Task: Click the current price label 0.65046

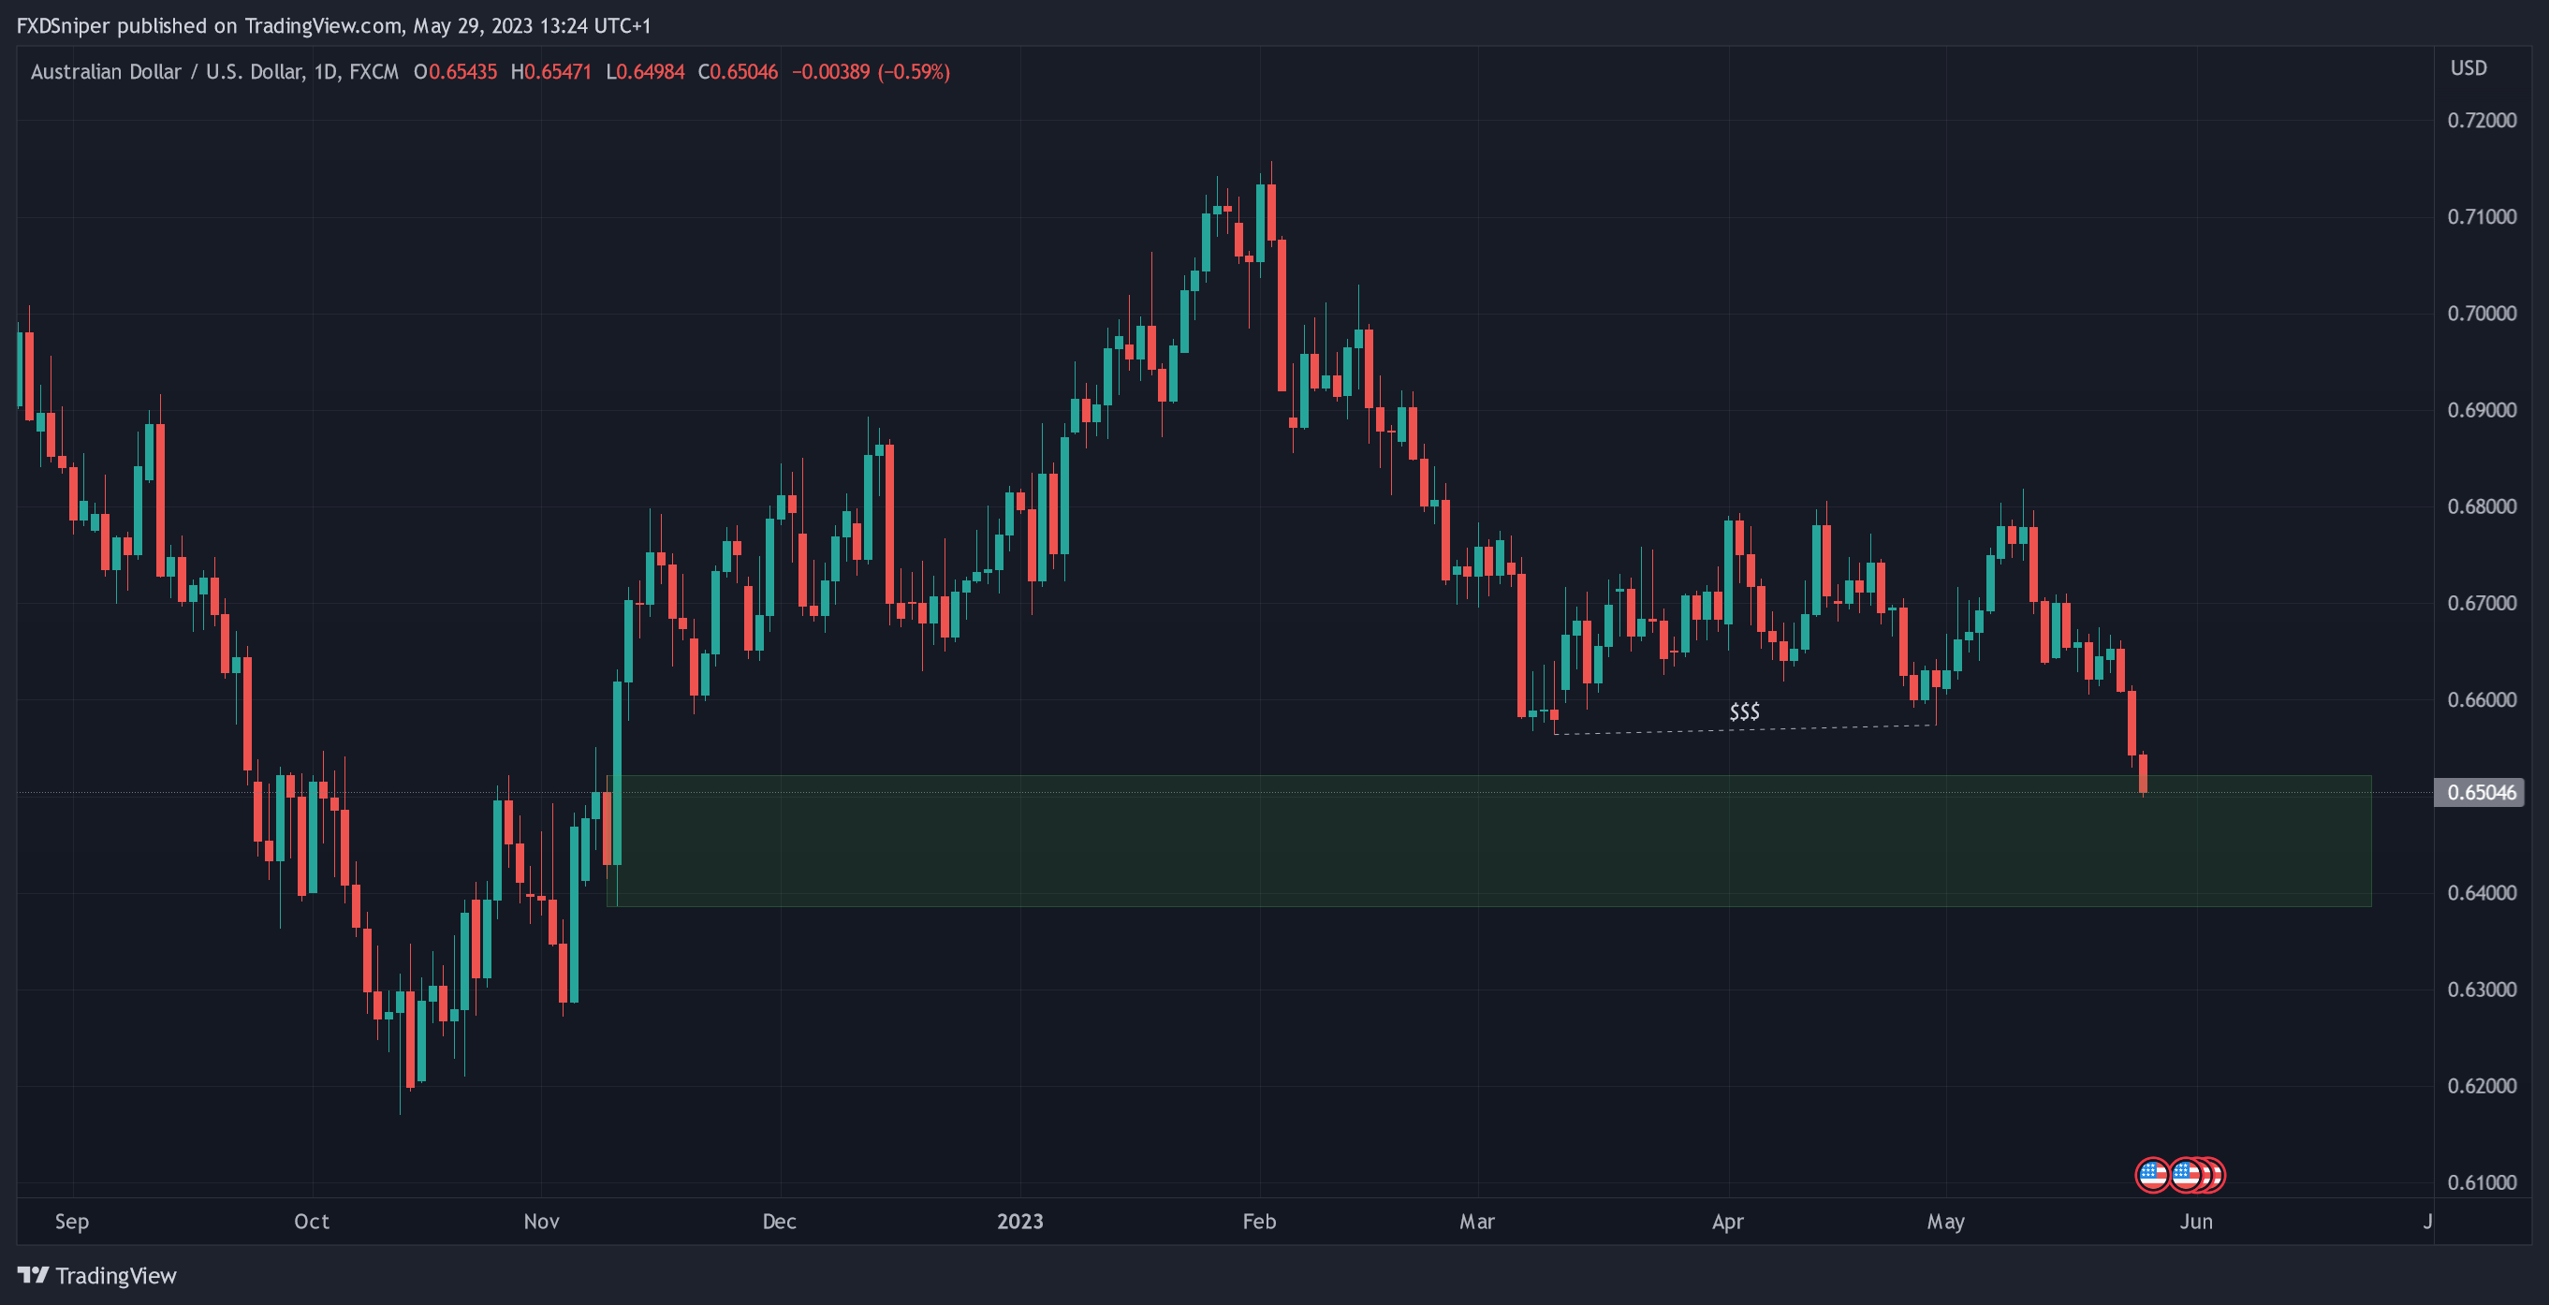Action: (2480, 791)
